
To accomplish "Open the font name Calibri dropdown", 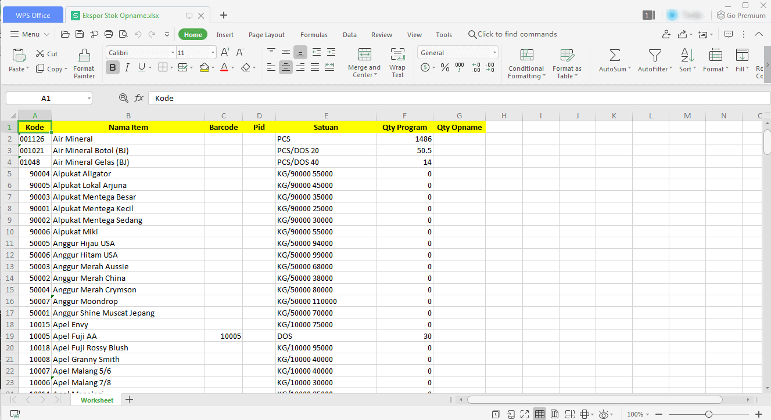I will click(x=173, y=53).
